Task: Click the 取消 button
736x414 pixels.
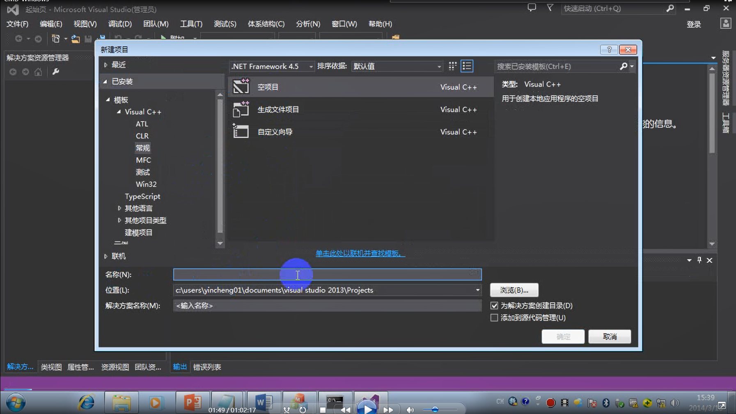Action: (x=610, y=337)
